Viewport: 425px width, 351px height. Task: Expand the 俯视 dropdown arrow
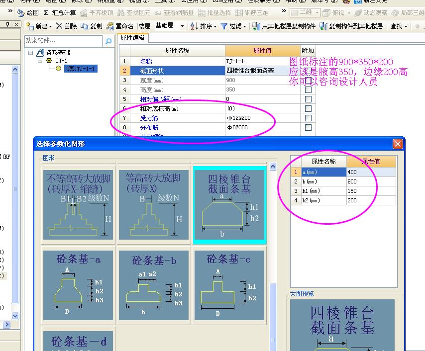[349, 13]
